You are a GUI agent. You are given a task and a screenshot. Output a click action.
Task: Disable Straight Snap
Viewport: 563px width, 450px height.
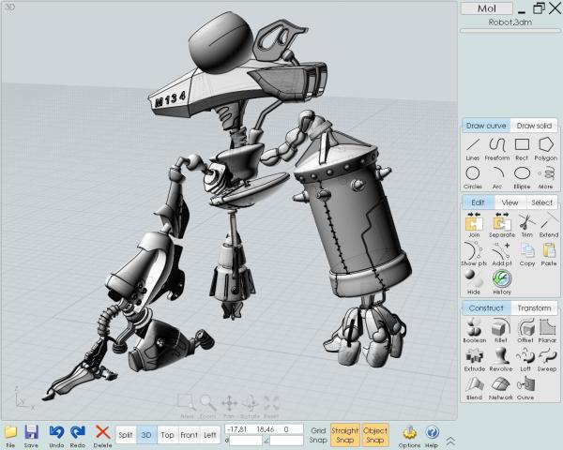tap(344, 435)
